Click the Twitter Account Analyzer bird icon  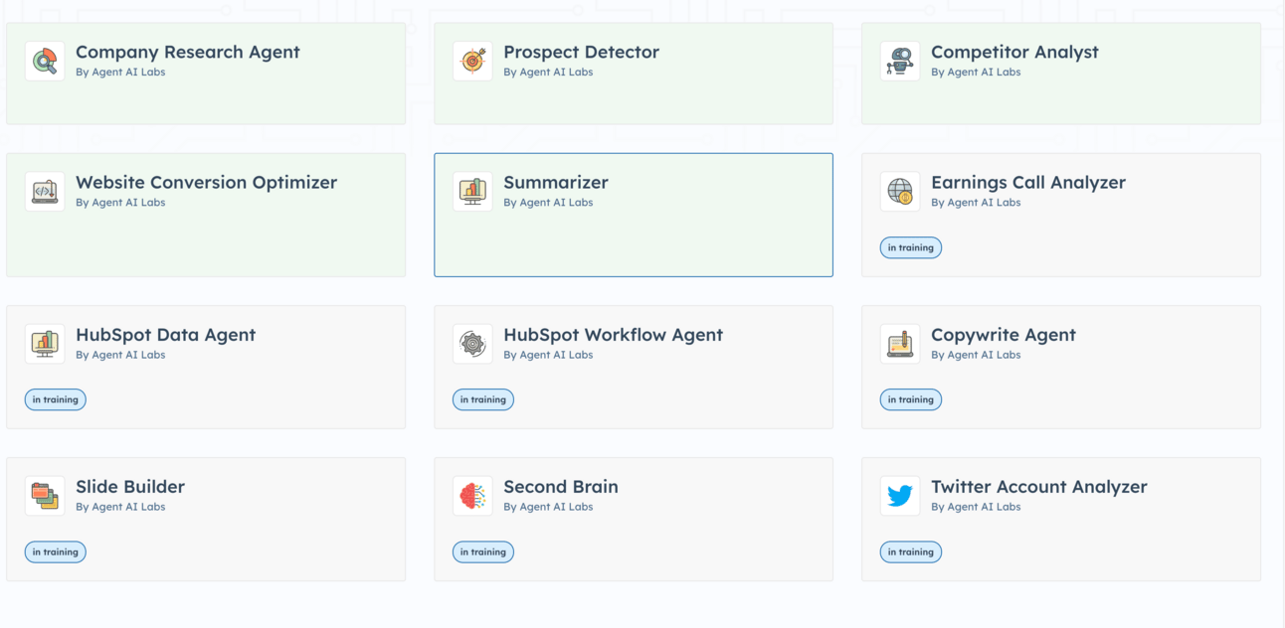900,496
